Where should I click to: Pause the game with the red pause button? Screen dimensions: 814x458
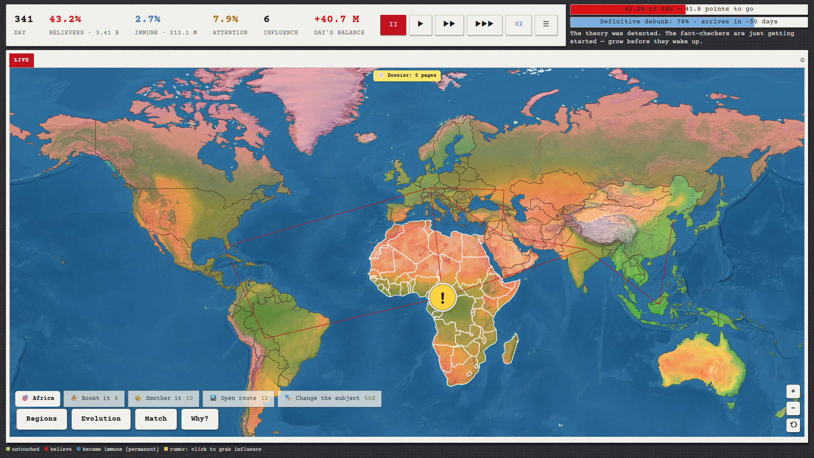393,25
